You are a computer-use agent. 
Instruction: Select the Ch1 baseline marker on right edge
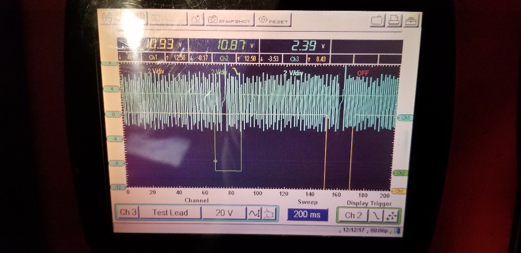pyautogui.click(x=399, y=191)
